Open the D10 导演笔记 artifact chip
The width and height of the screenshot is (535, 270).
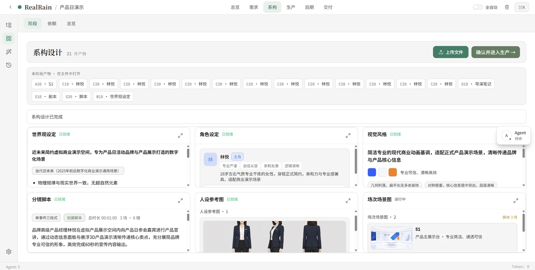click(x=476, y=84)
